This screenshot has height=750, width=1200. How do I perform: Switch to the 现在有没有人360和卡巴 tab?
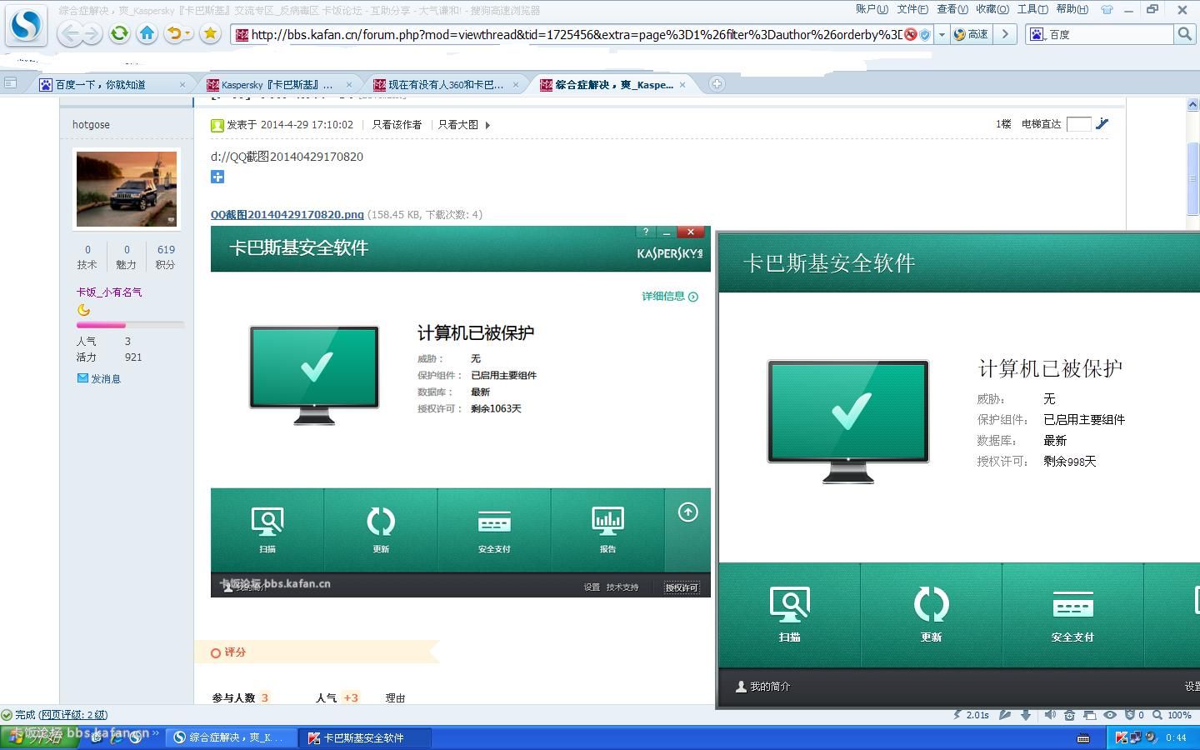coord(447,84)
